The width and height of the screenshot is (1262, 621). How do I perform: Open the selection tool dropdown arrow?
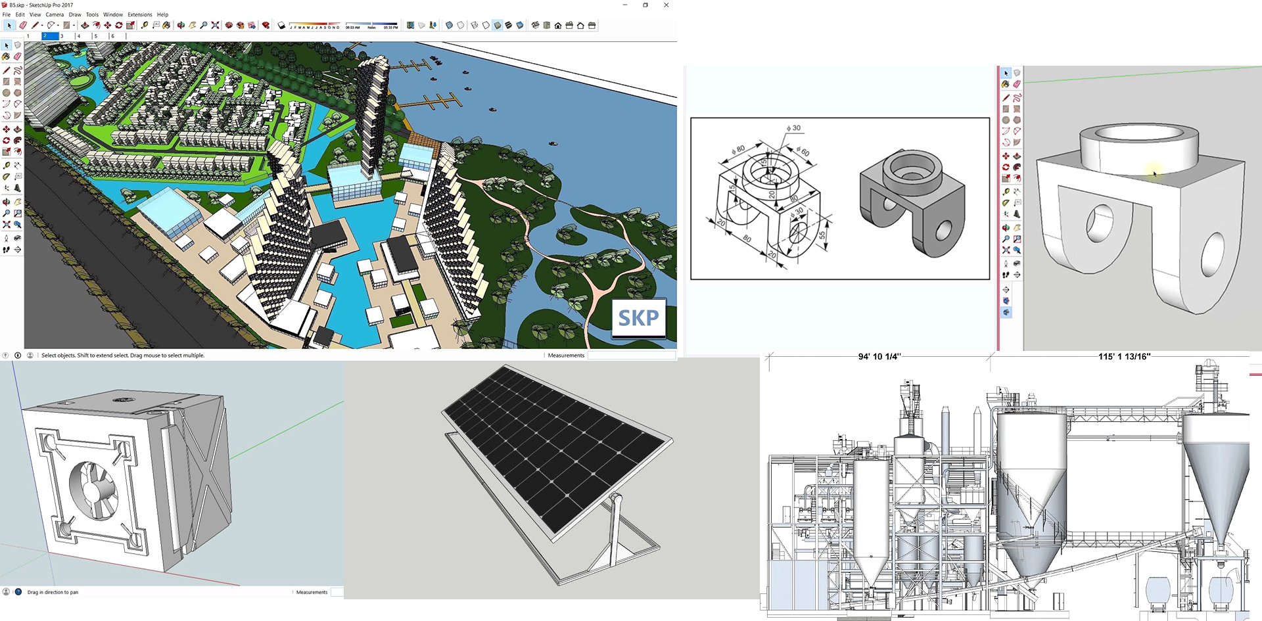pyautogui.click(x=16, y=25)
